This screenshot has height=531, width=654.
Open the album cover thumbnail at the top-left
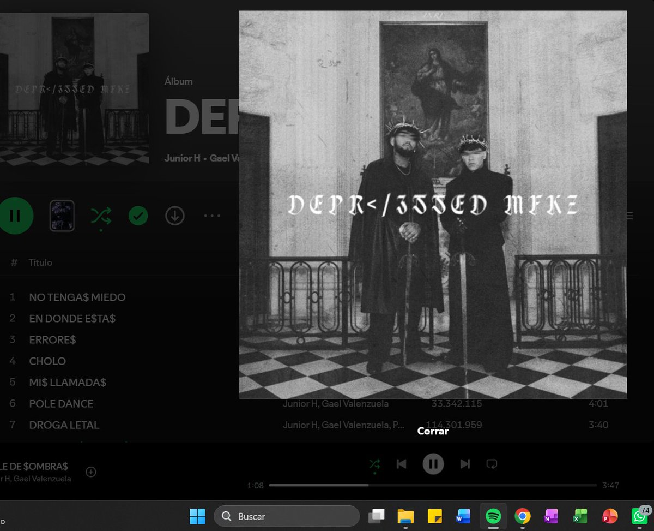(74, 89)
